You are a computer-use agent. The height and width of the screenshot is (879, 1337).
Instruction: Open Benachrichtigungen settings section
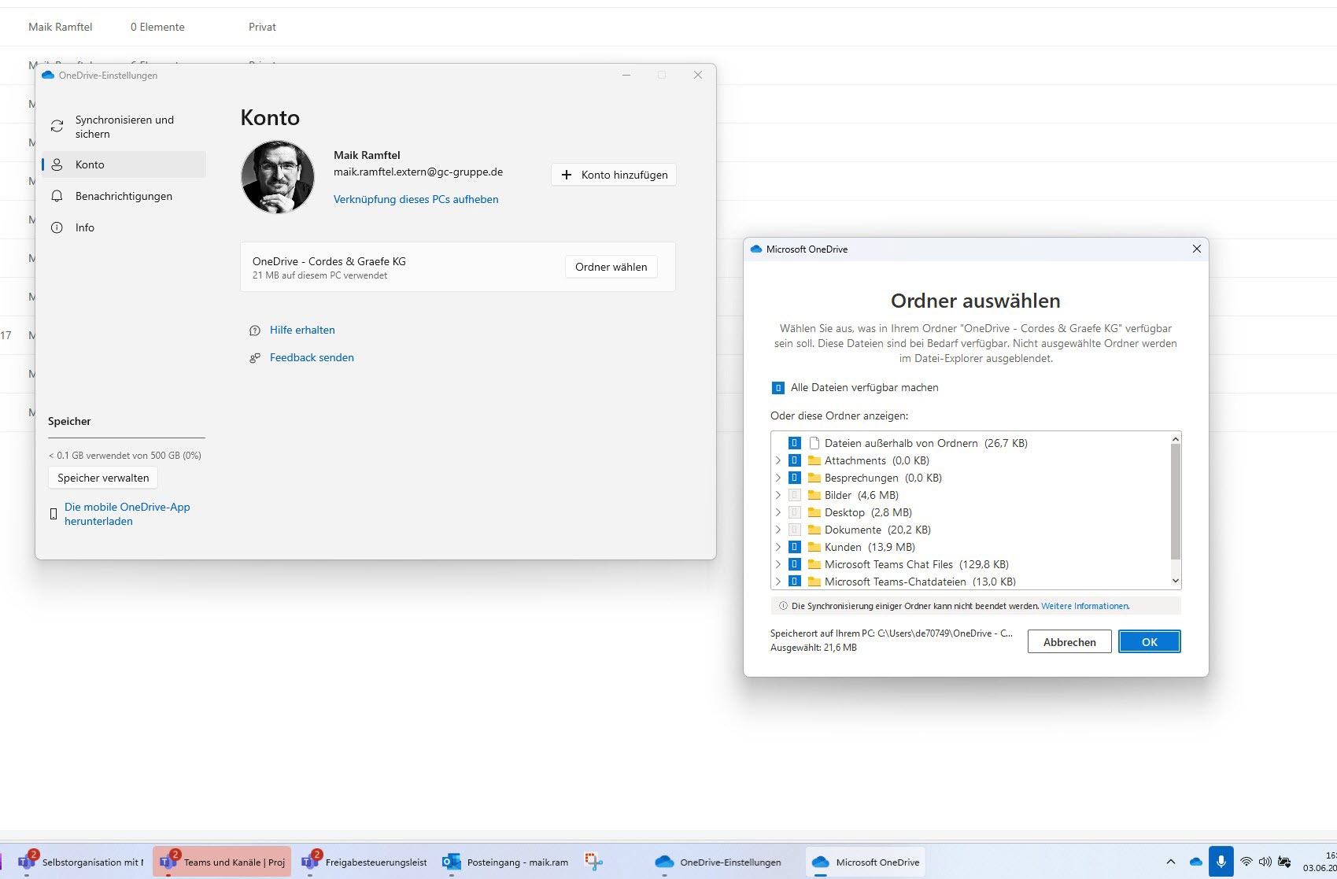[x=124, y=196]
